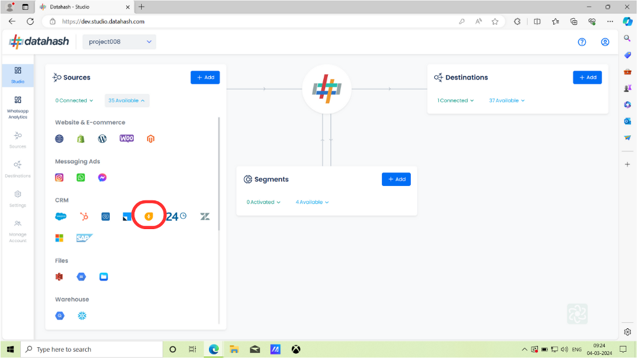Viewport: 638px width, 359px height.
Task: Click the Windows taskbar search box
Action: coord(92,350)
